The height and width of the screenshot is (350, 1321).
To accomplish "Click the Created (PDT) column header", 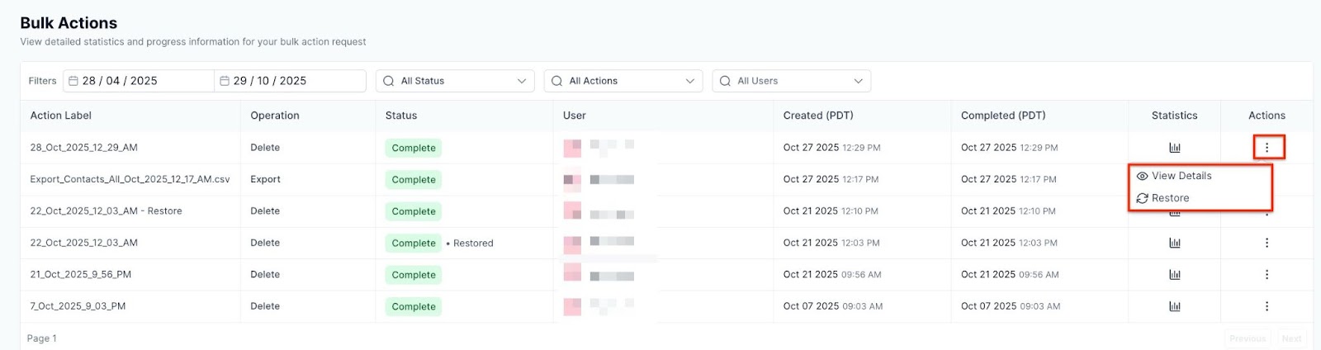I will (818, 116).
